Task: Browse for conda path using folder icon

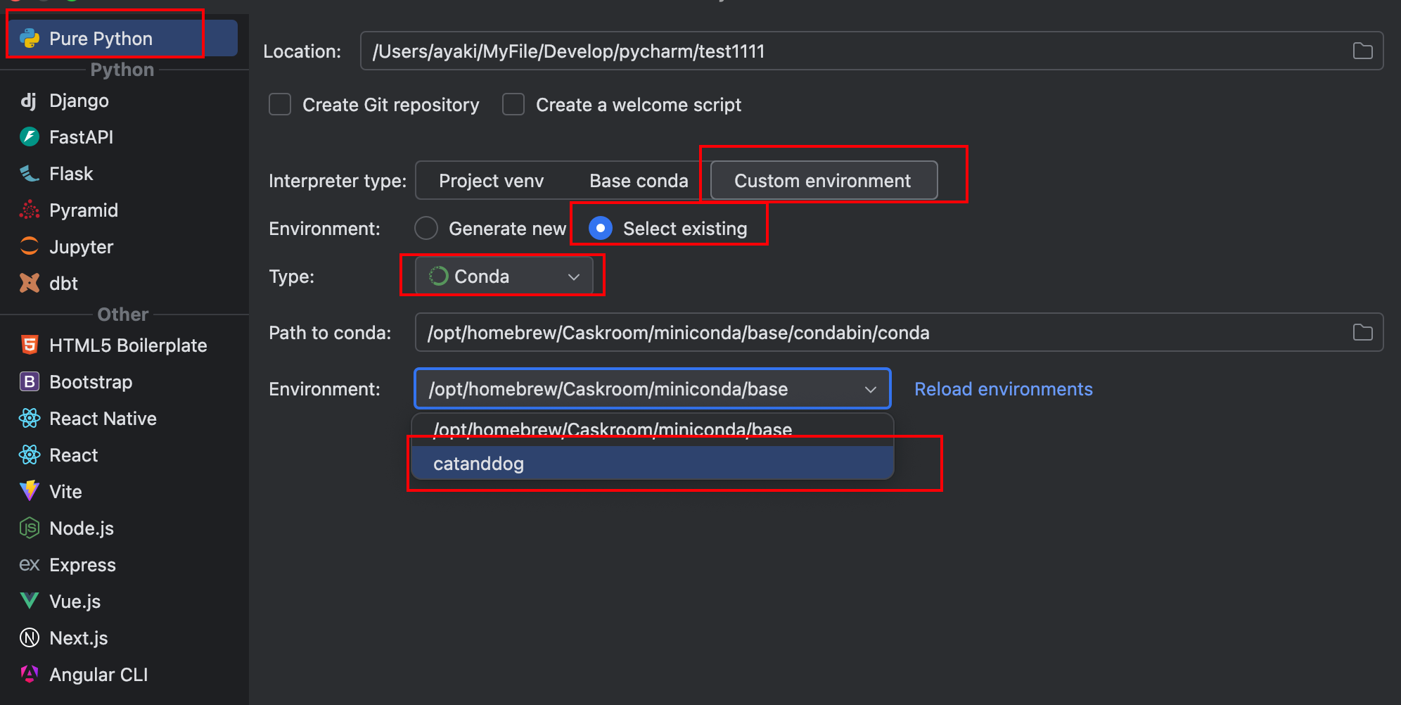Action: [1362, 332]
